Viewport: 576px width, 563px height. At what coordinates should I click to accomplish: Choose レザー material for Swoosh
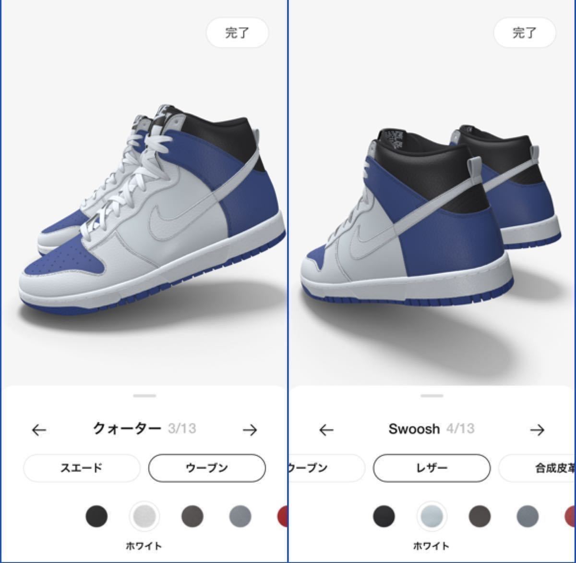pos(432,467)
